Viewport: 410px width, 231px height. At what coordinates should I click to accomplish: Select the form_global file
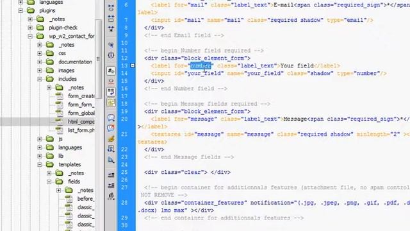pos(81,113)
